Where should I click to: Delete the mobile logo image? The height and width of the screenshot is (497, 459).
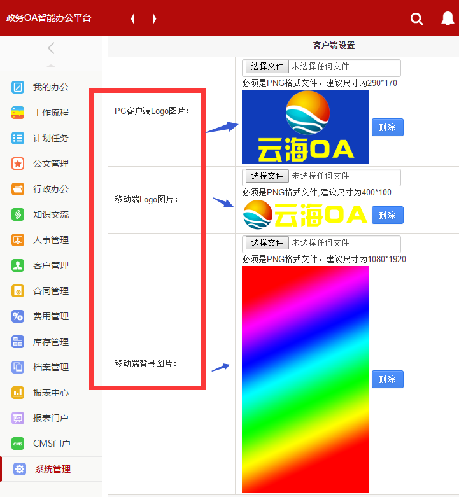387,215
